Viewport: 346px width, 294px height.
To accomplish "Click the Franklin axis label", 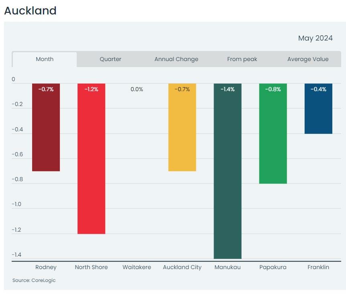I will [318, 267].
